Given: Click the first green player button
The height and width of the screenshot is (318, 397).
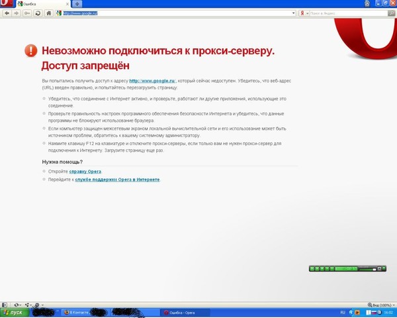Looking at the screenshot, I should [x=312, y=268].
